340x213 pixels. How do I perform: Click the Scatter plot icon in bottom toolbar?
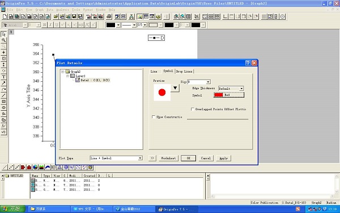click(x=11, y=167)
